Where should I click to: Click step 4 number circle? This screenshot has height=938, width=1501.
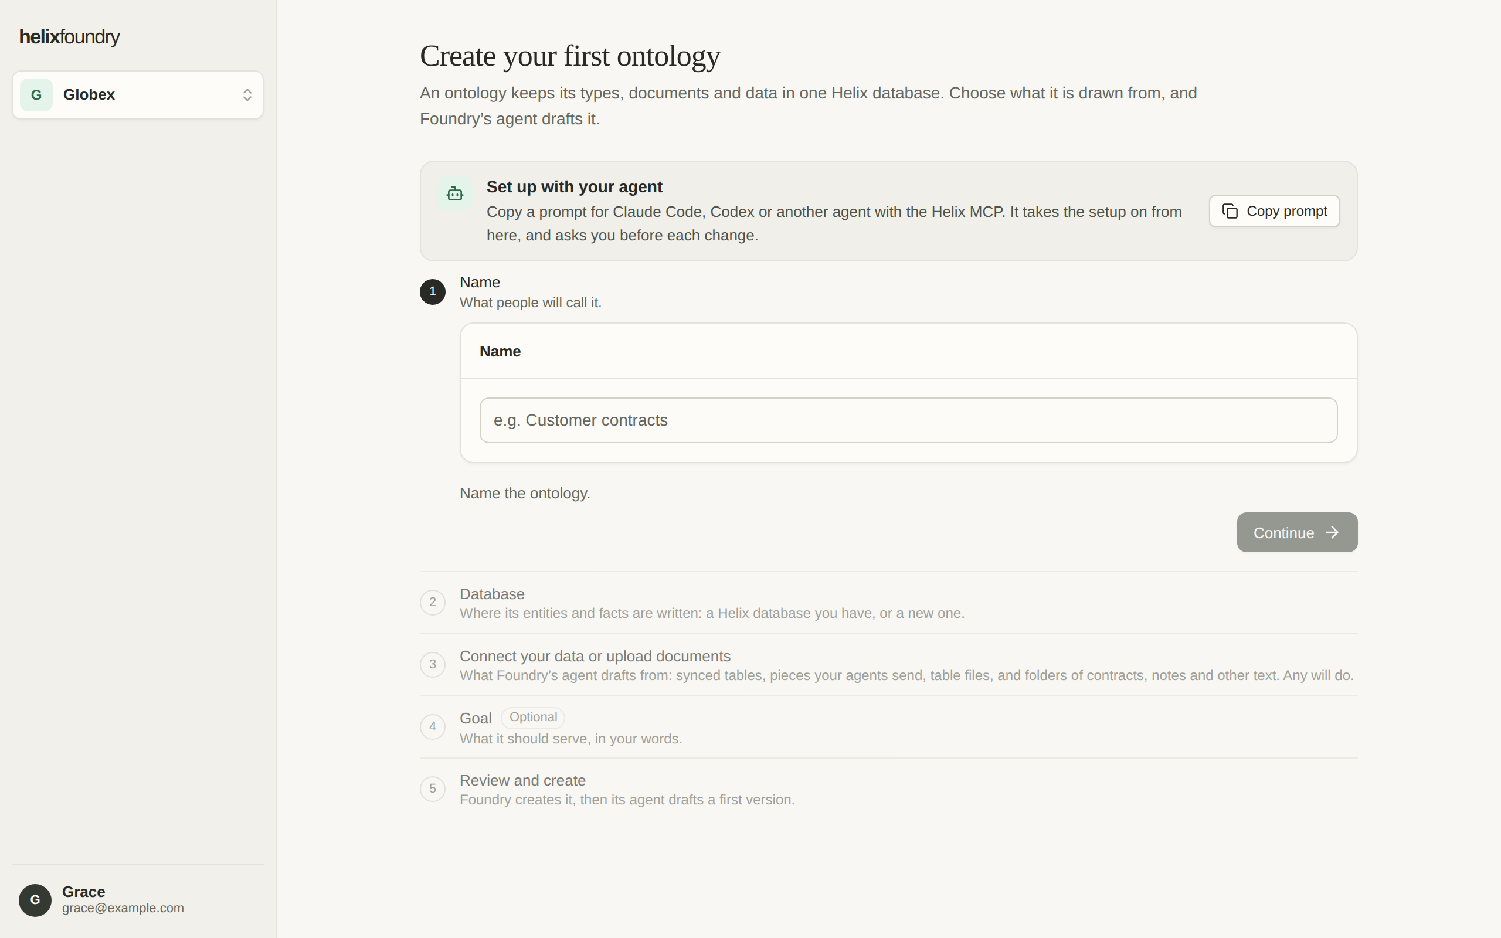(x=432, y=726)
